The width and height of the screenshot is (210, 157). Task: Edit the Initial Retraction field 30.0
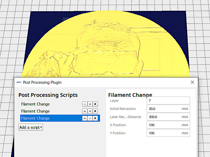(168, 109)
